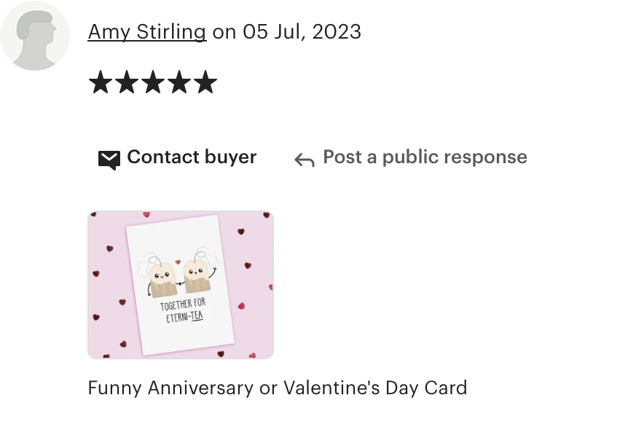Open the tea bag card thumbnail
Image resolution: width=628 pixels, height=446 pixels.
181,285
